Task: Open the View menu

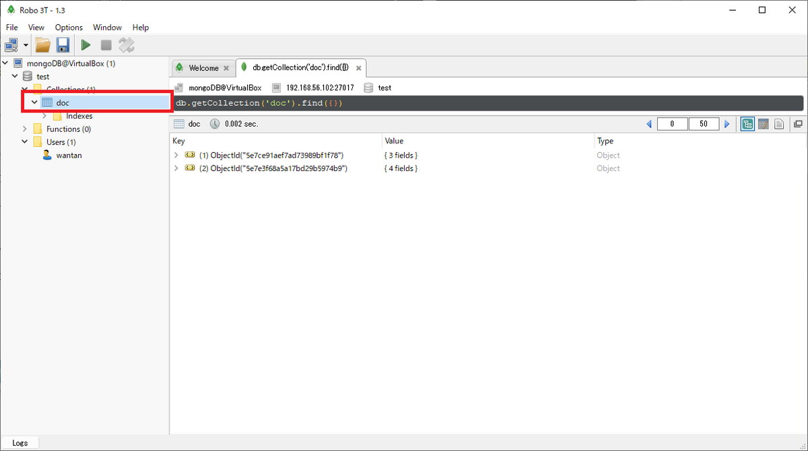Action: point(36,28)
